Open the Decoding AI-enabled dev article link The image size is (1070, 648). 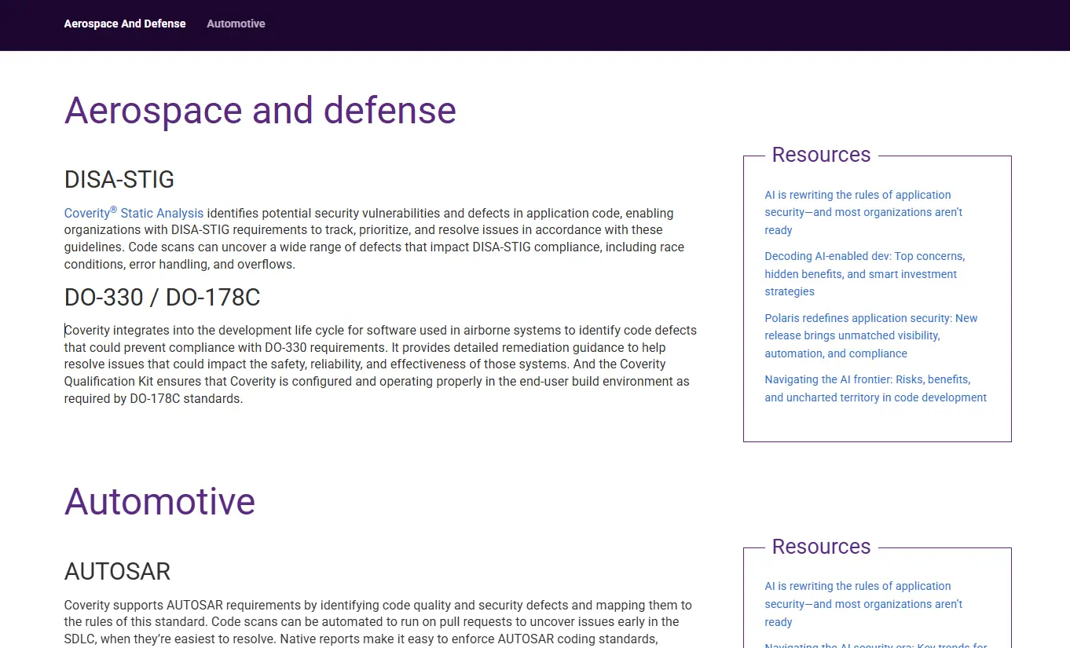click(x=865, y=274)
